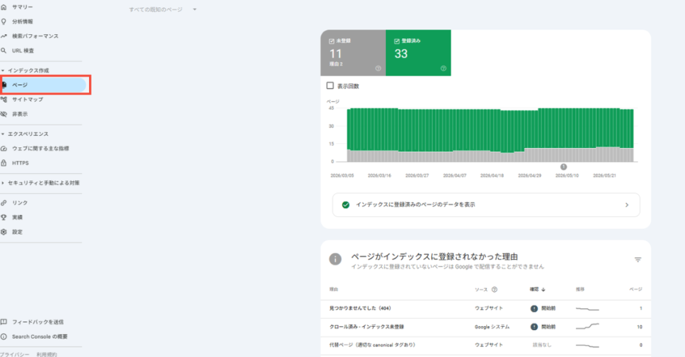Click page count 10 in クロール済み row

coord(640,327)
